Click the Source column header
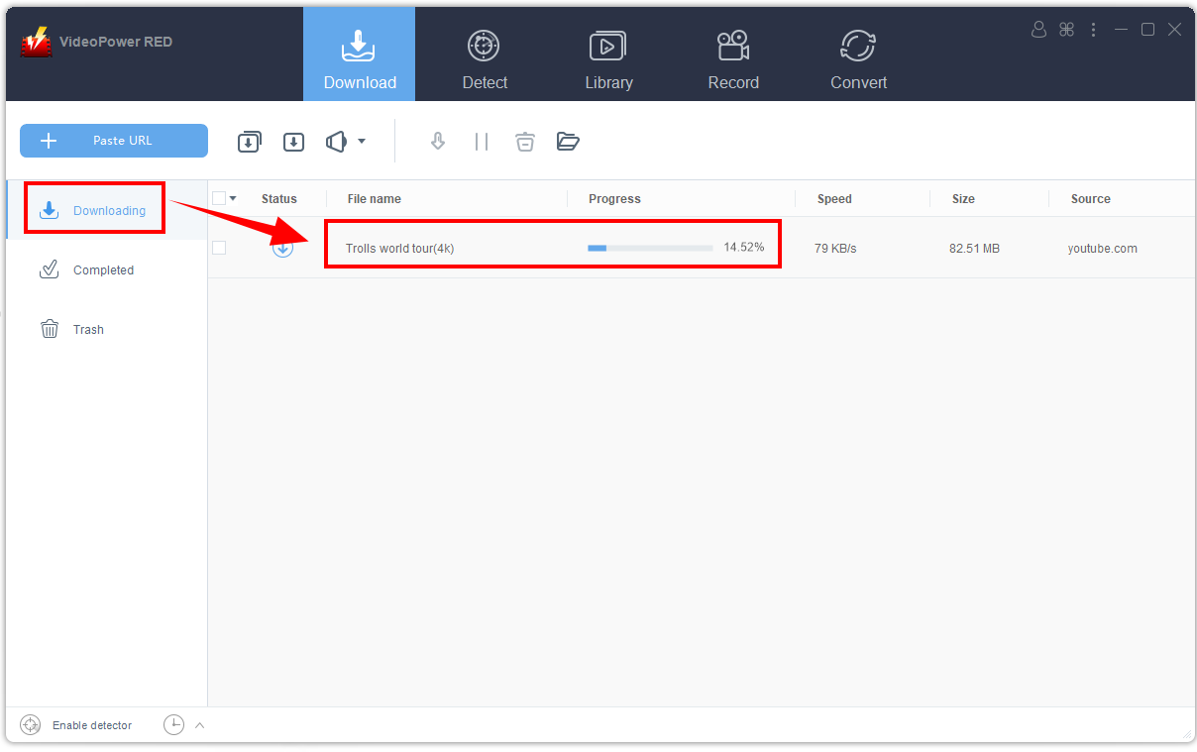 point(1091,199)
